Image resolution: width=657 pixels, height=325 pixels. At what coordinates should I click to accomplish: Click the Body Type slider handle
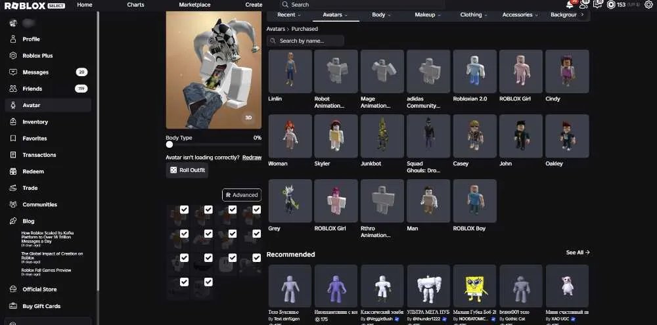170,144
